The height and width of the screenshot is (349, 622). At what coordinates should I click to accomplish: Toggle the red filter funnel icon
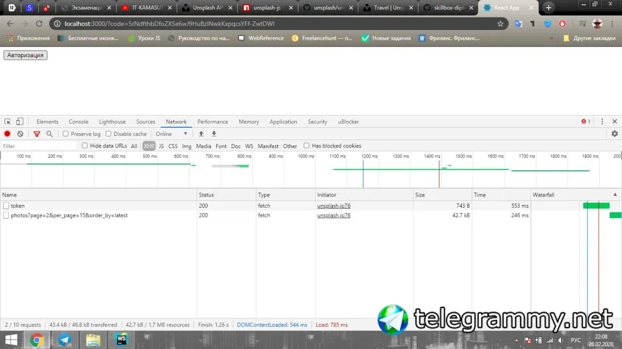pos(36,134)
